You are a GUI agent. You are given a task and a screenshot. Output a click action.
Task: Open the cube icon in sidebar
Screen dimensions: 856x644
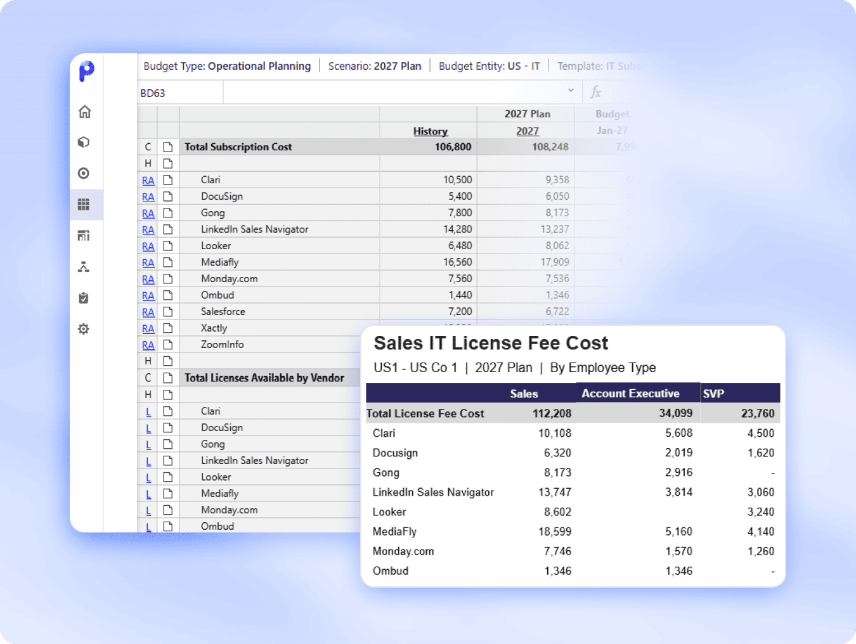[x=84, y=142]
